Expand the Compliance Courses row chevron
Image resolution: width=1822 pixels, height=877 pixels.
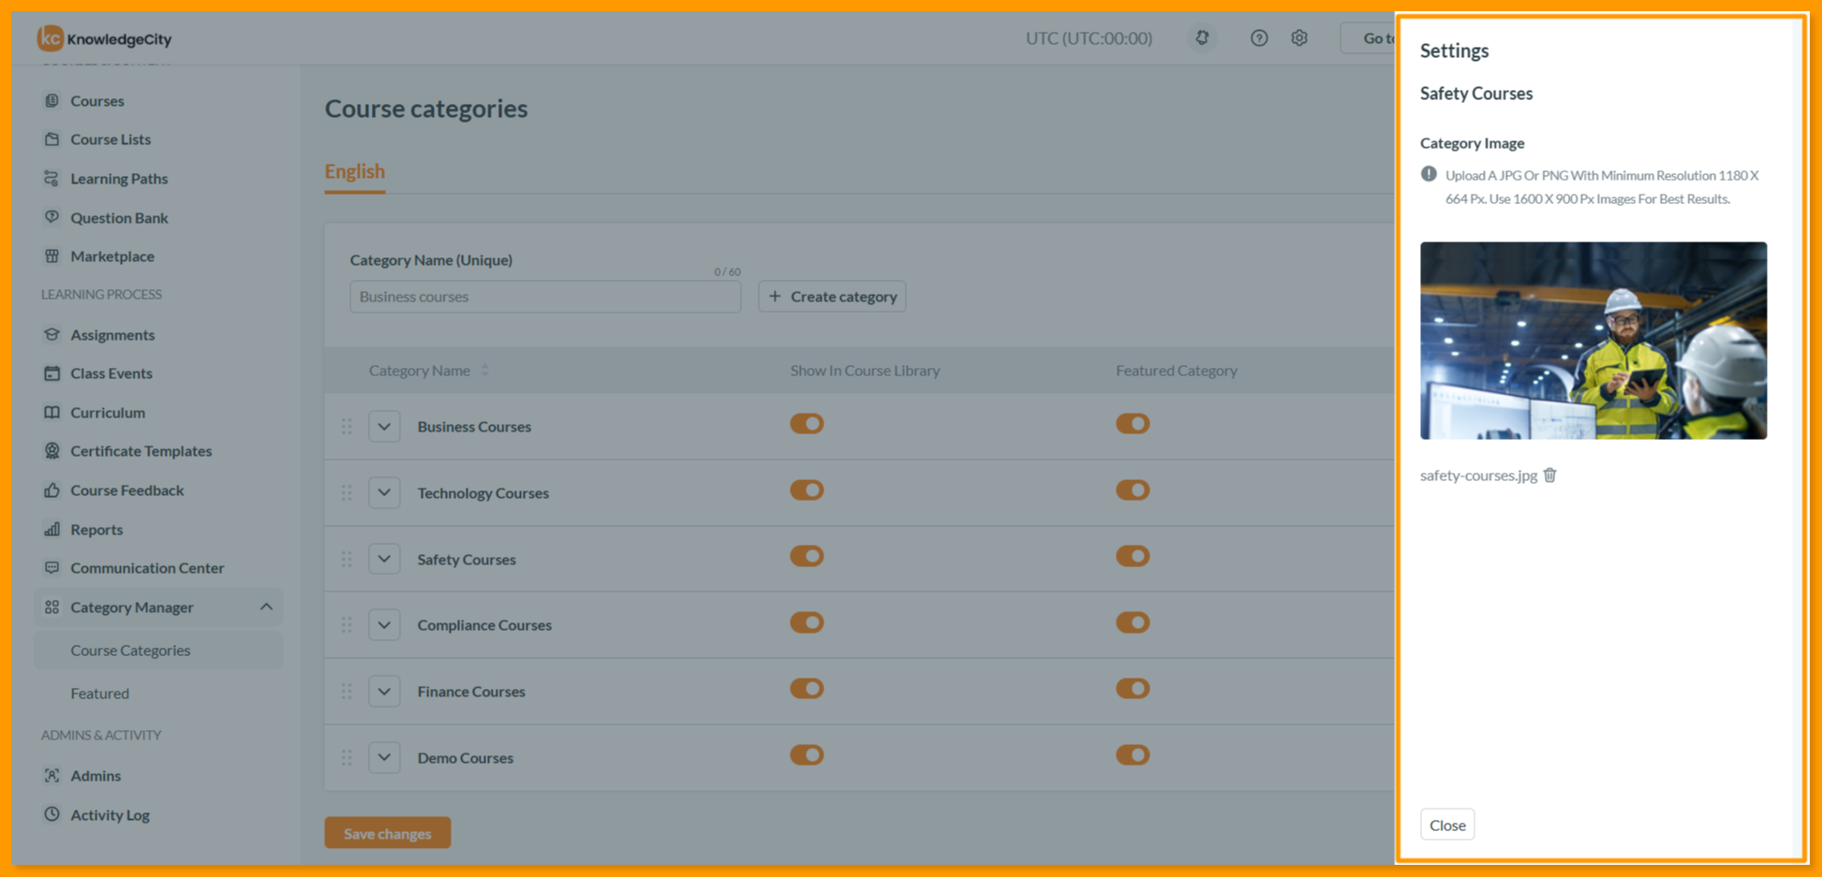click(384, 624)
